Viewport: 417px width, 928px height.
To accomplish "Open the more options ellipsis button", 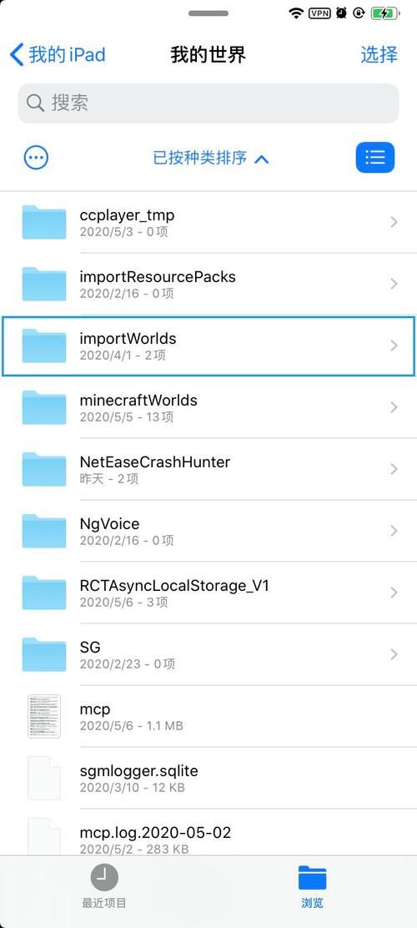I will 36,158.
